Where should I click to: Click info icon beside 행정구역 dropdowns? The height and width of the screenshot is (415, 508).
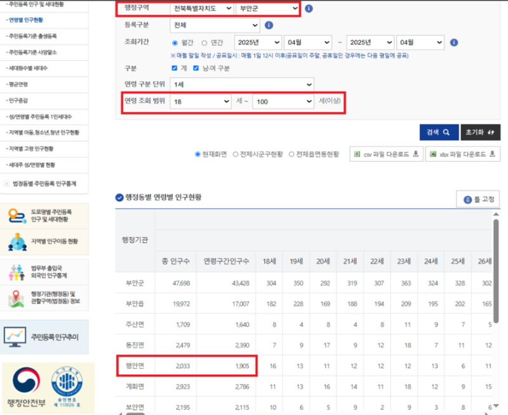[x=309, y=8]
